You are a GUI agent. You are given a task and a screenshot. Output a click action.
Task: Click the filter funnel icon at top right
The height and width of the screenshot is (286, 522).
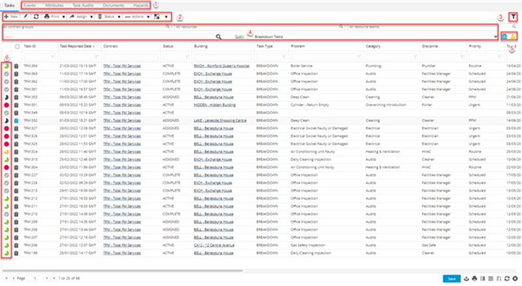coord(513,16)
